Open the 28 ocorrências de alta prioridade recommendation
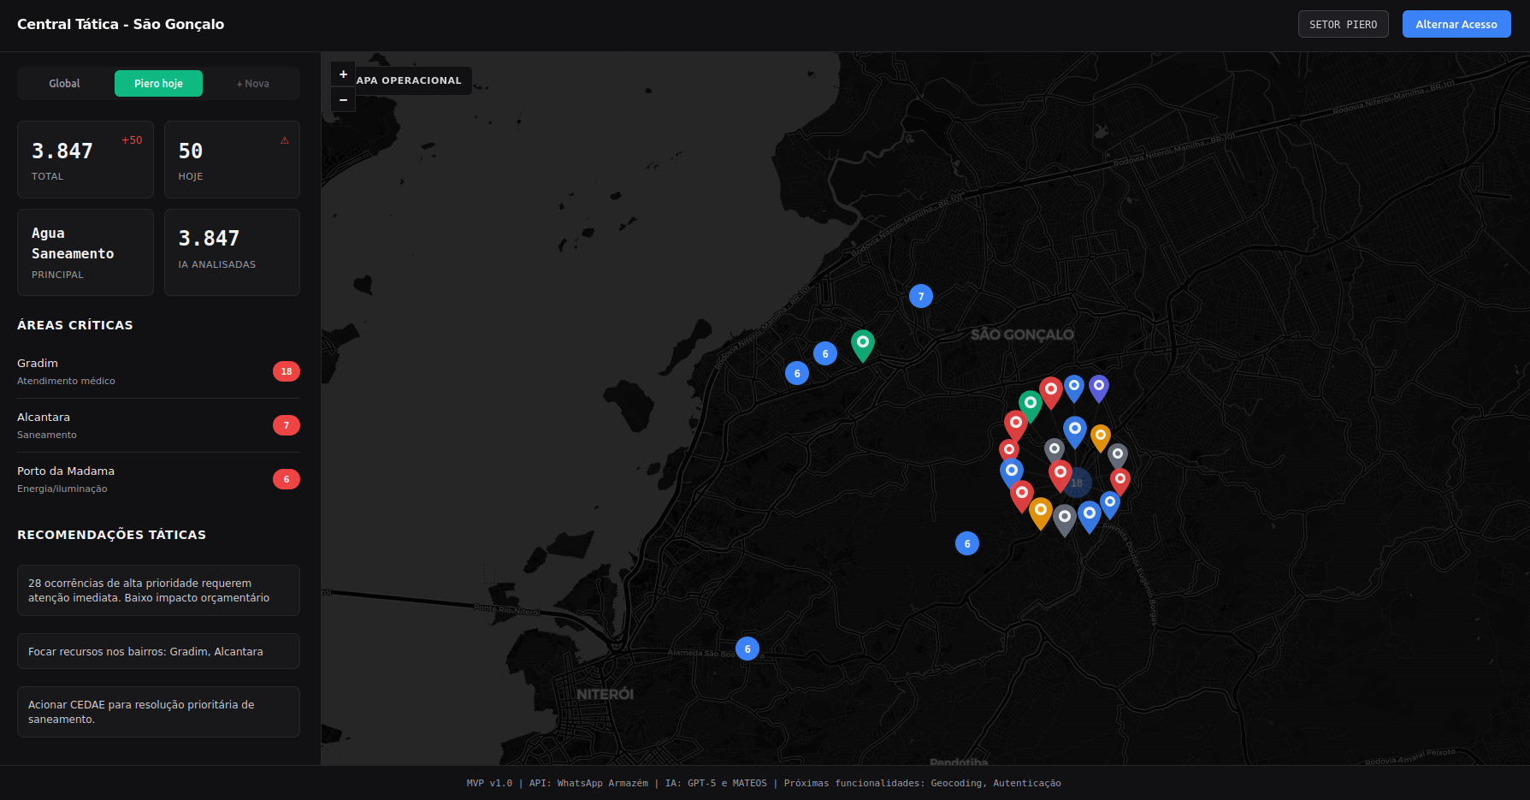Image resolution: width=1530 pixels, height=800 pixels. pos(158,590)
